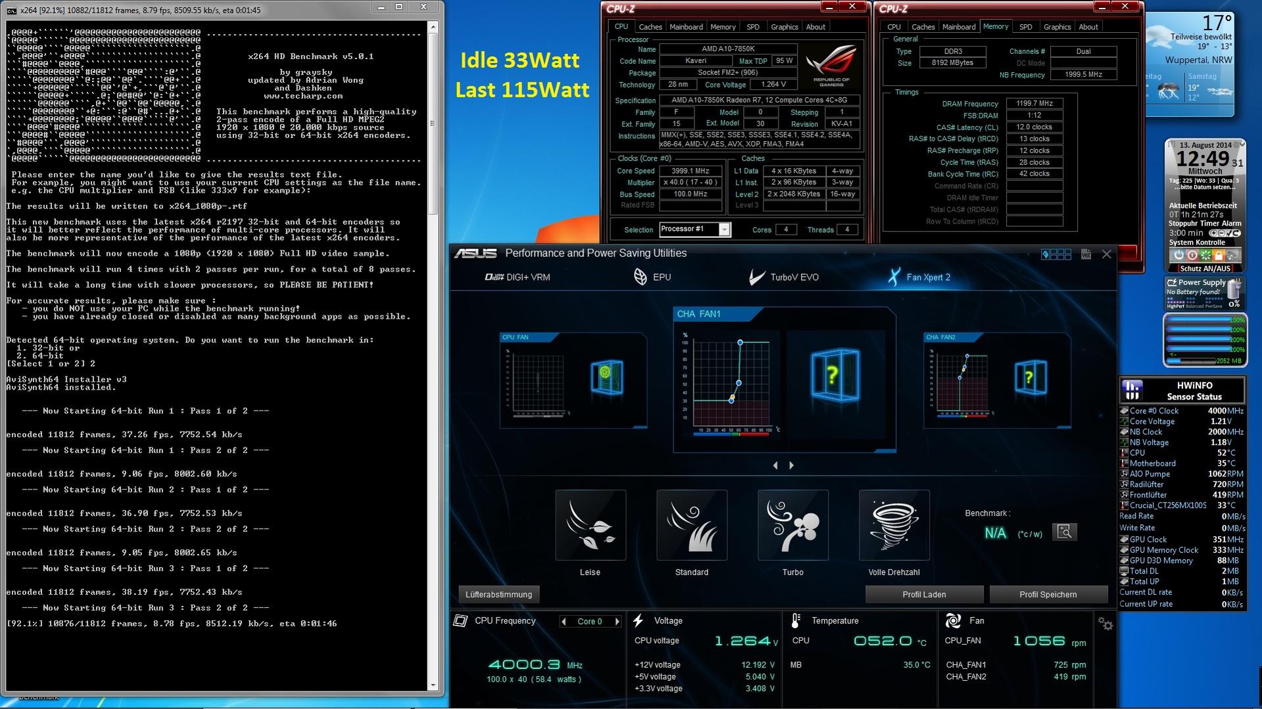
Task: Click next core arrow beside Core 0
Action: click(x=617, y=622)
